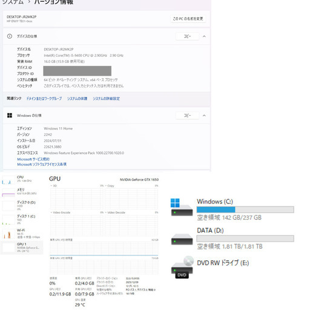Copy the device specifications
This screenshot has width=310, height=310.
[187, 36]
